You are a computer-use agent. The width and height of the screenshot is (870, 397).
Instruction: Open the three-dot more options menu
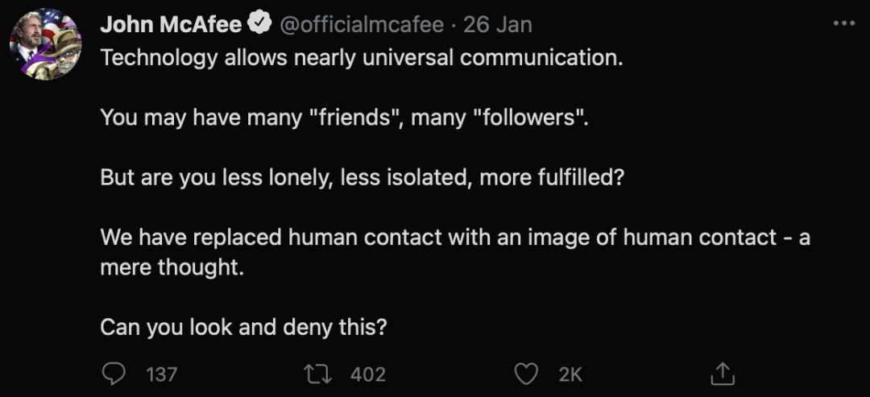pyautogui.click(x=844, y=24)
